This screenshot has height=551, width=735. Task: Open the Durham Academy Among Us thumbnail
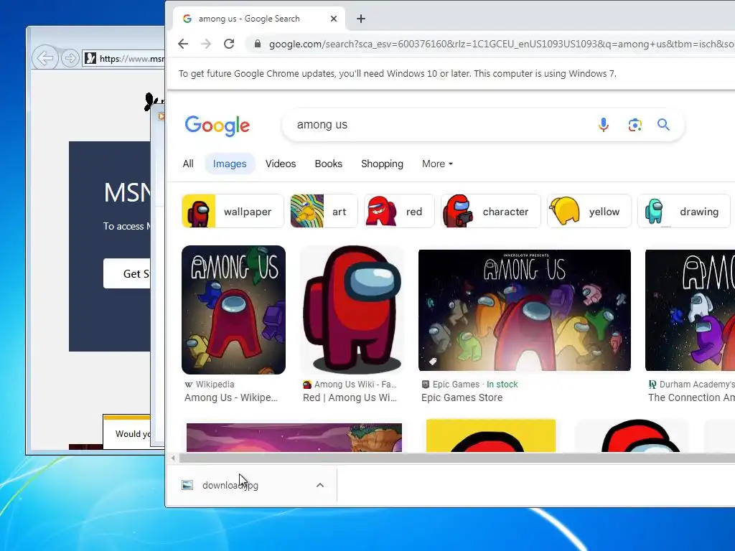click(x=690, y=310)
